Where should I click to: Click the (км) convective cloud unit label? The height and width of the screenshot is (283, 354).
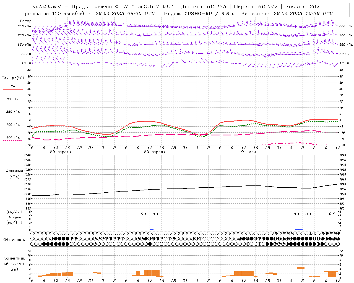tap(14, 269)
